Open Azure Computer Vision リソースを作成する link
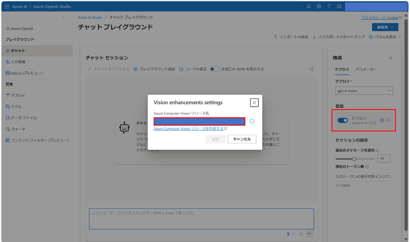410x242 pixels. click(190, 128)
